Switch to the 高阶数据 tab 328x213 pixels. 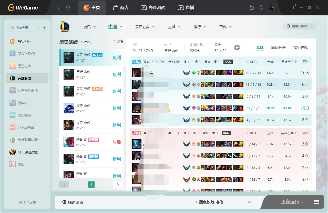[x=278, y=48]
